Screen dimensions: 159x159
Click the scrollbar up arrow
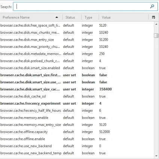(x=156, y=24)
